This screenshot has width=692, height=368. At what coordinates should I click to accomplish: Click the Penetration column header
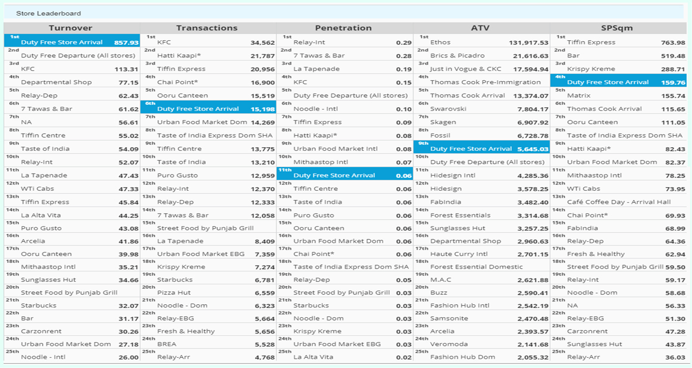coord(343,28)
